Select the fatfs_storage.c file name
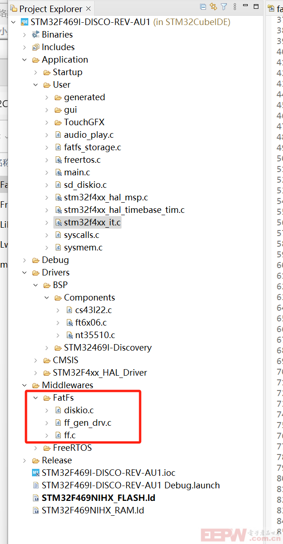Viewport: 283px width, 544px height. [x=92, y=147]
